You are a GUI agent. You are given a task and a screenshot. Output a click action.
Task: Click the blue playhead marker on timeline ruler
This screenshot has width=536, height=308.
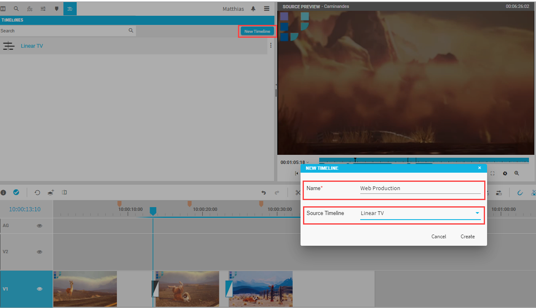tap(153, 211)
